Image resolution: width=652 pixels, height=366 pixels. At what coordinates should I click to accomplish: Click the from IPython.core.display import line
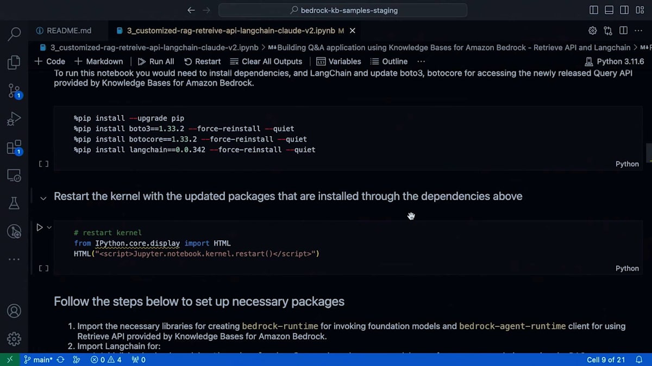pyautogui.click(x=152, y=243)
